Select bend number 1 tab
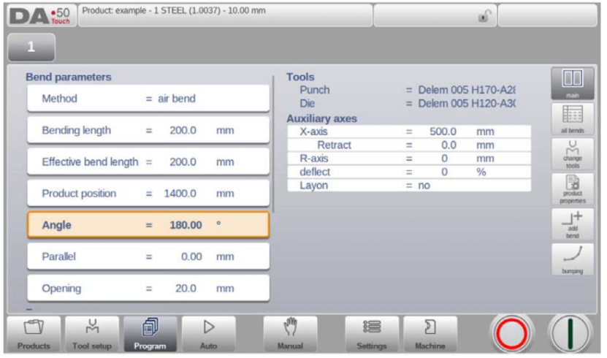 (31, 47)
